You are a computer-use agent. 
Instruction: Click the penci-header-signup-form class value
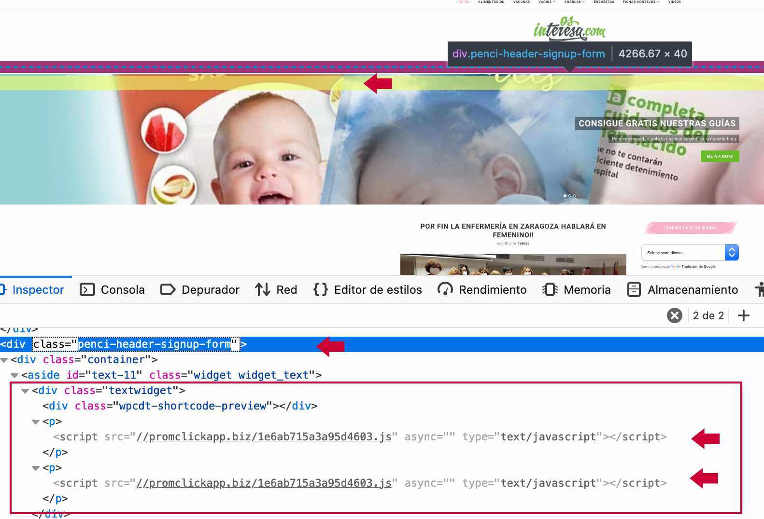tap(155, 344)
